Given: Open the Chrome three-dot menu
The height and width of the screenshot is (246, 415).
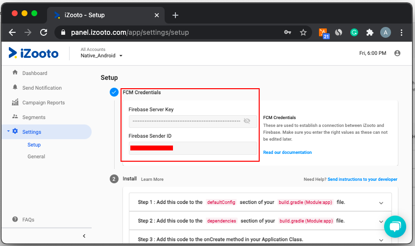Looking at the screenshot, I should pos(401,32).
